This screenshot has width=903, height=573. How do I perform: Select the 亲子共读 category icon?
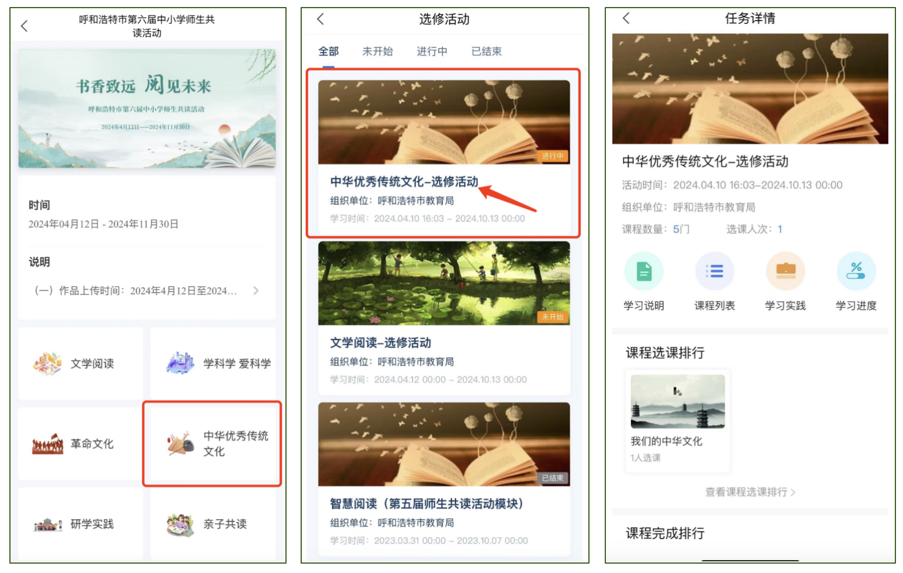(180, 524)
